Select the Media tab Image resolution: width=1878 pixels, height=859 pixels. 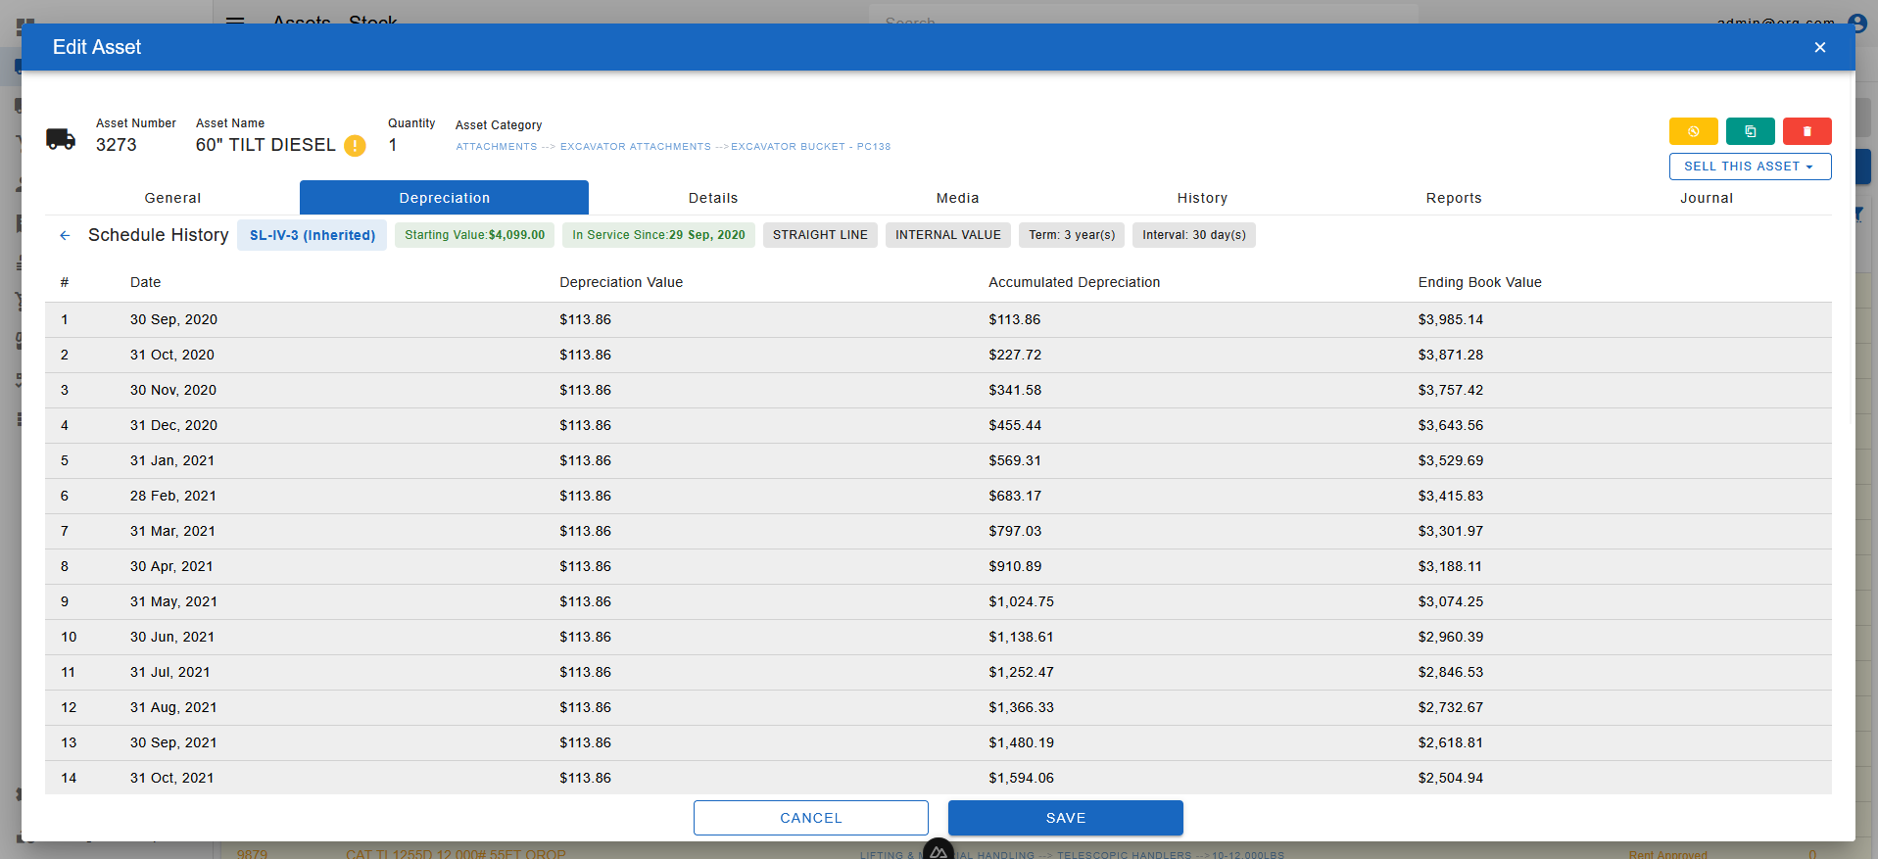[x=957, y=198]
